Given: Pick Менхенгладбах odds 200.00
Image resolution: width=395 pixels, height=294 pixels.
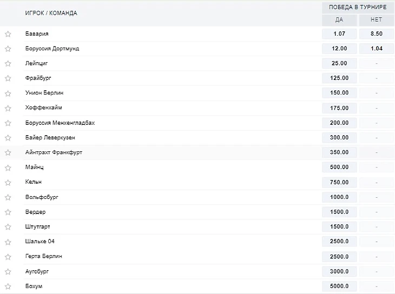Looking at the screenshot, I should tap(339, 123).
